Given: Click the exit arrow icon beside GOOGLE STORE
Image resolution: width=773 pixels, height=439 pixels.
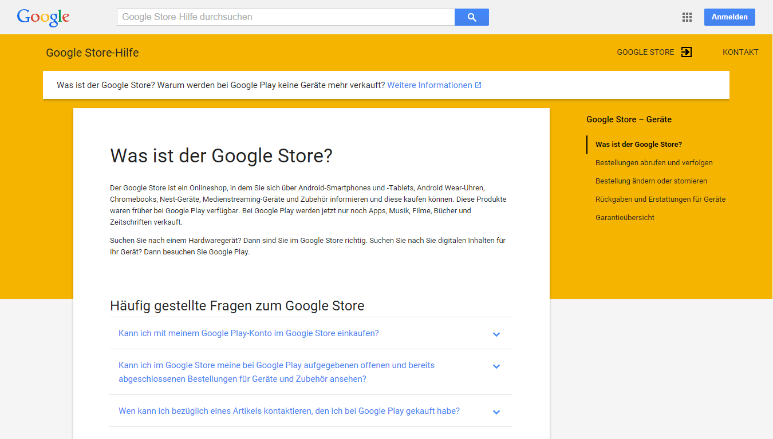Looking at the screenshot, I should (687, 52).
